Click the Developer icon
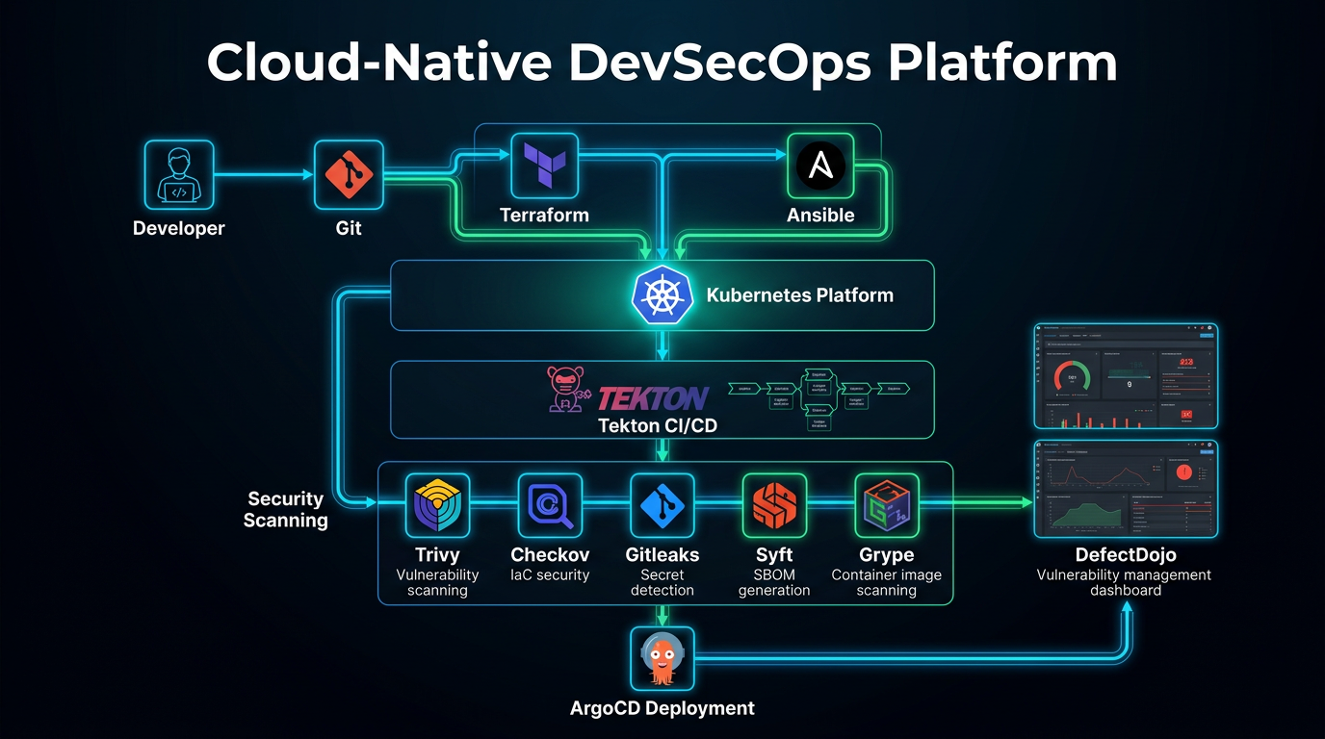Viewport: 1325px width, 739px height. coord(178,174)
